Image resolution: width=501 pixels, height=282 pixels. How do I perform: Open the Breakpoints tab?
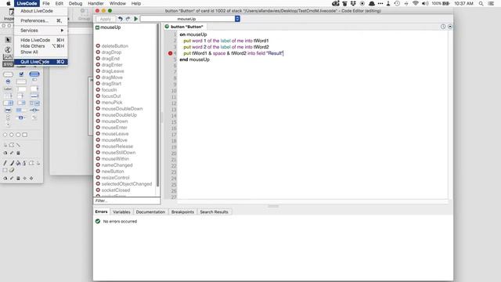coord(182,212)
